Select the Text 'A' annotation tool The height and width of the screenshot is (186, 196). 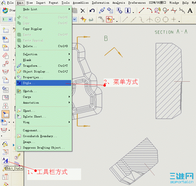(190, 10)
